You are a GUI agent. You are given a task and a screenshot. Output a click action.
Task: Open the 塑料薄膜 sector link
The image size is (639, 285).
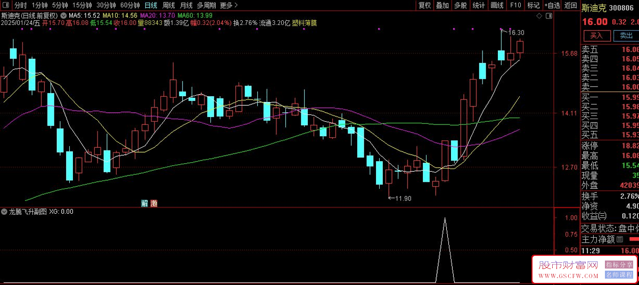click(304, 23)
